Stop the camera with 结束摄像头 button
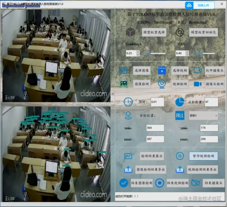227x207 pixels. pyautogui.click(x=213, y=183)
